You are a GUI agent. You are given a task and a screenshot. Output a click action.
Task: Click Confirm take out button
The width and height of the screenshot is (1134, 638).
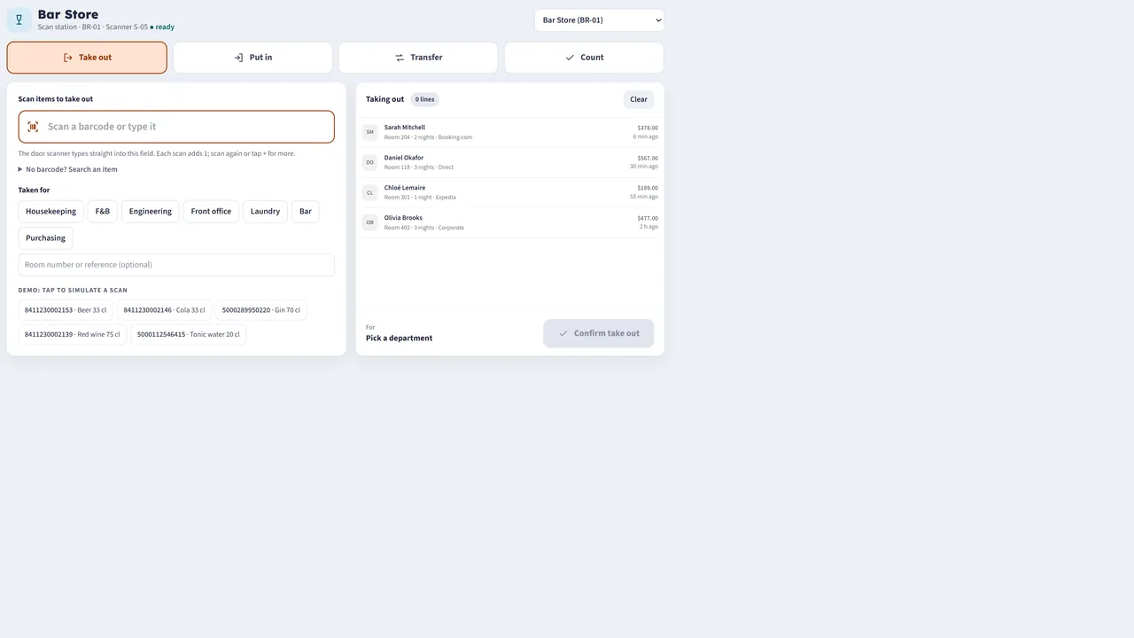pyautogui.click(x=599, y=333)
